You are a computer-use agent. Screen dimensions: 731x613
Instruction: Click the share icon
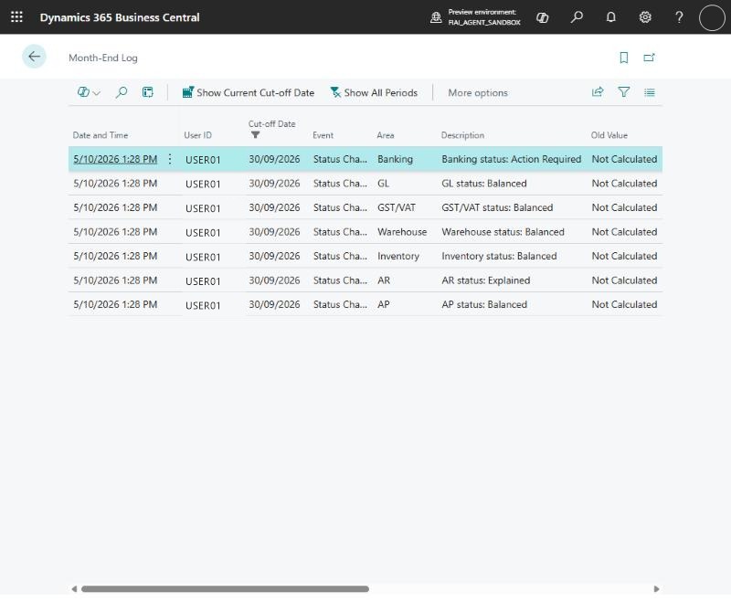598,92
